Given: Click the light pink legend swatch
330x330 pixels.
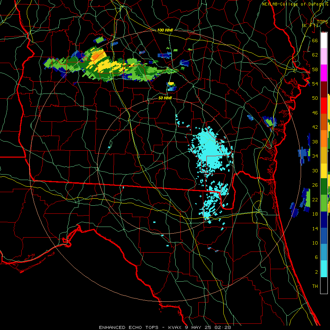Looking at the screenshot, I should point(324,56).
